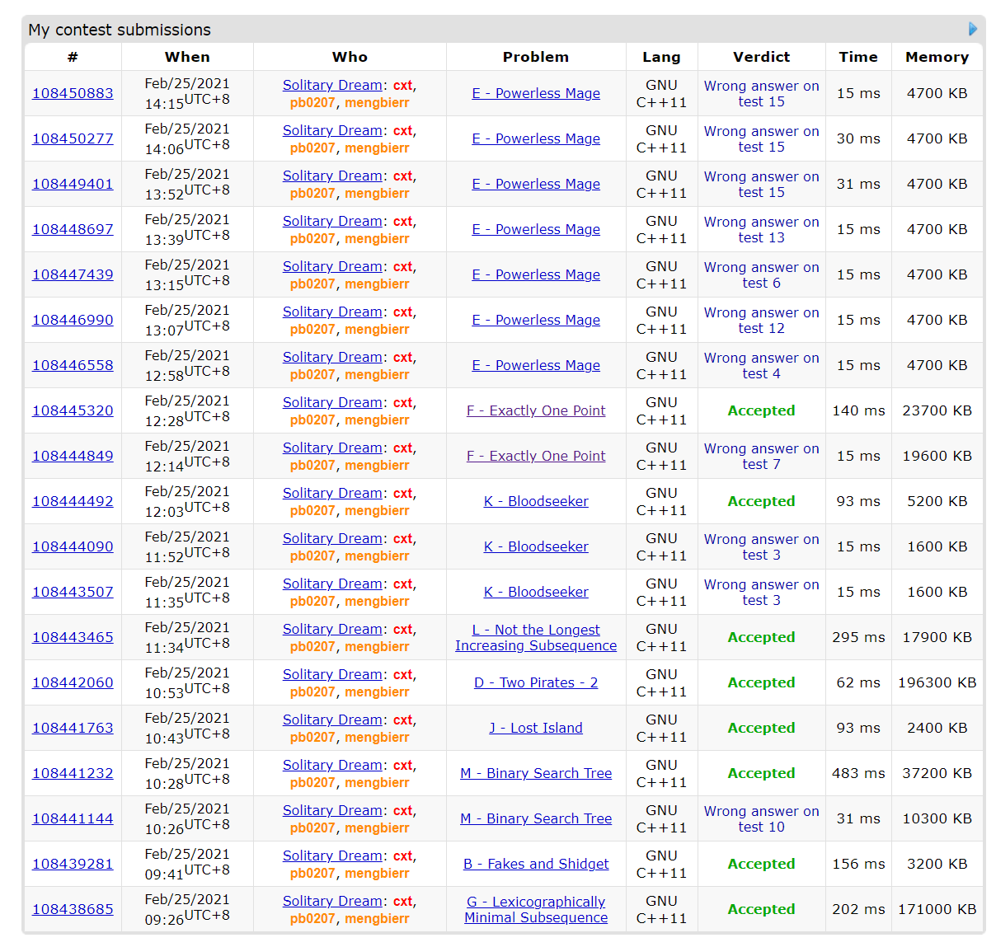The height and width of the screenshot is (947, 996).
Task: Click the Problem column header
Action: [536, 57]
